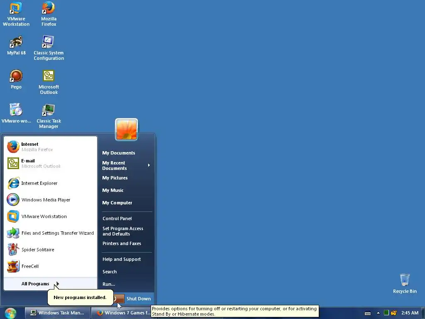
Task: Select the Pego desktop icon
Action: click(16, 79)
